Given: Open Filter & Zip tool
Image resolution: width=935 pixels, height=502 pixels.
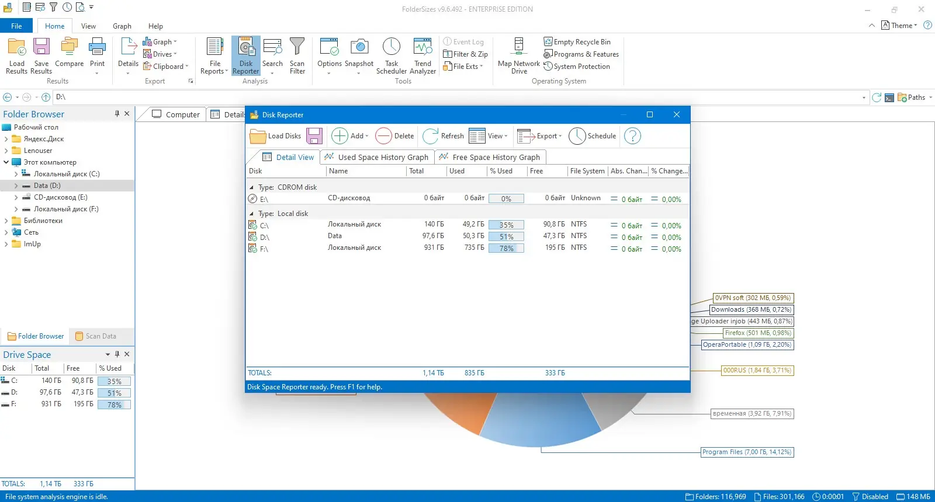Looking at the screenshot, I should click(x=465, y=54).
